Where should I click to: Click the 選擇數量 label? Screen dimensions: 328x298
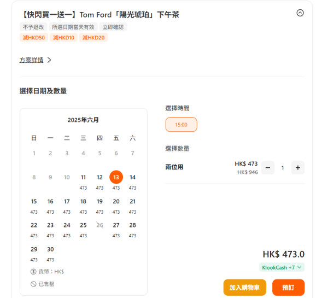click(x=177, y=149)
